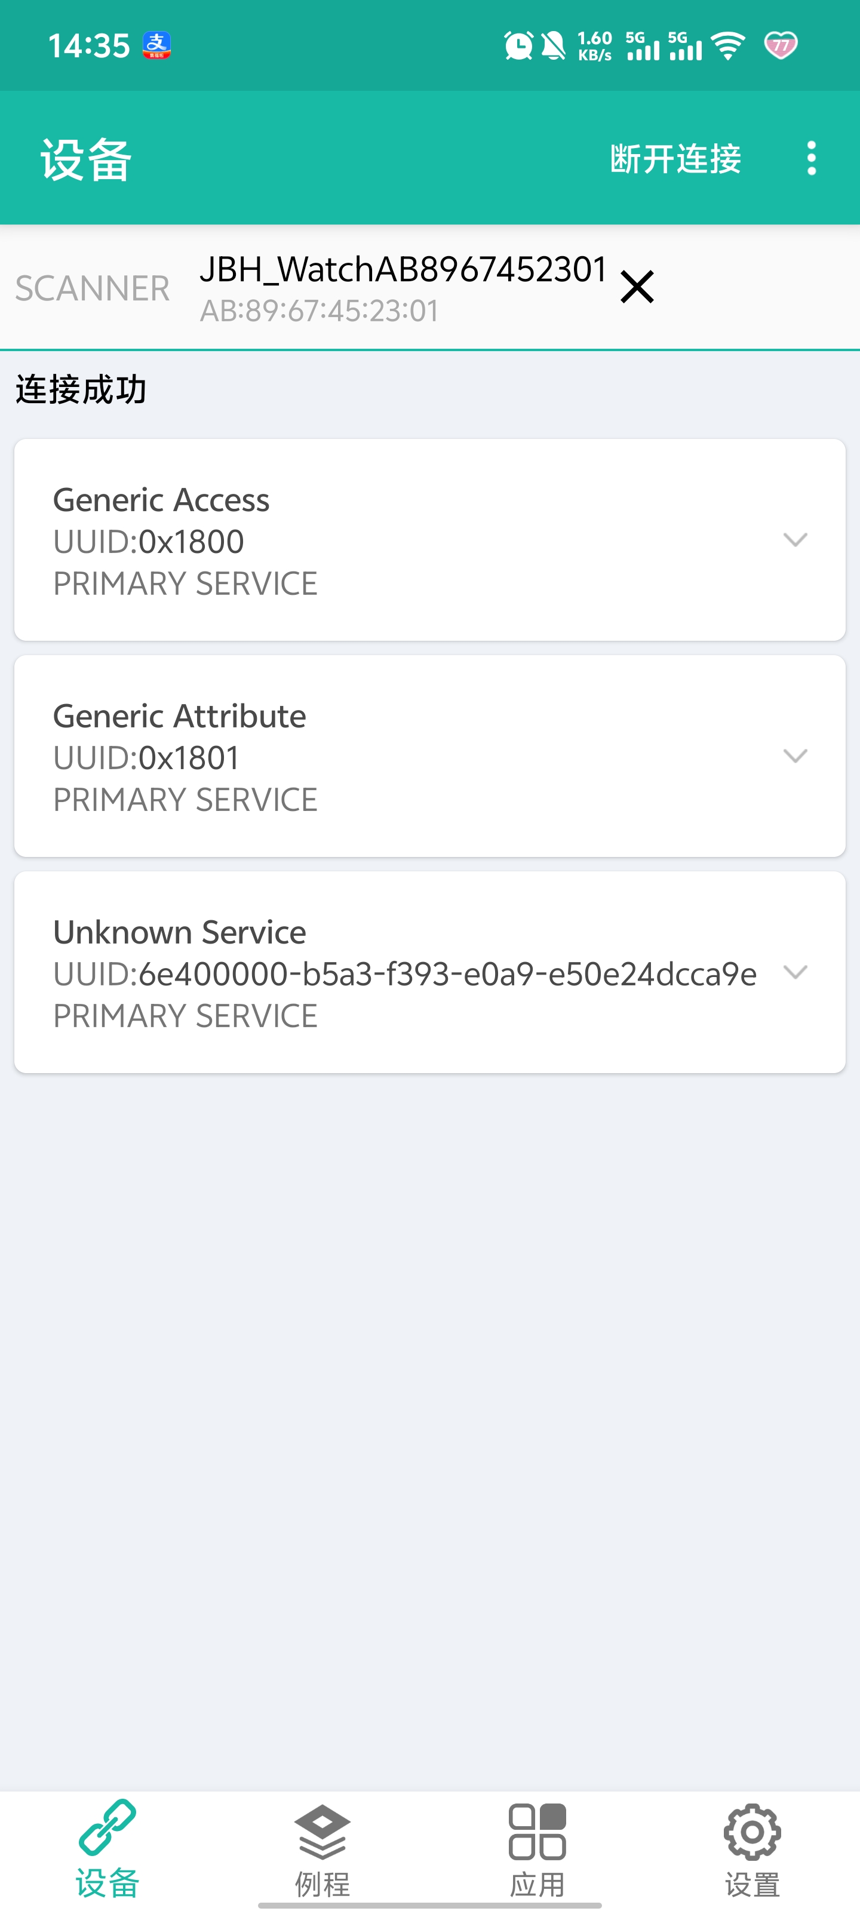This screenshot has width=860, height=1911.
Task: Tap the alarm clock status icon
Action: 518,46
